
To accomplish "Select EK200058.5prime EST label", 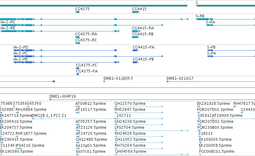I will pyautogui.click(x=215, y=146).
